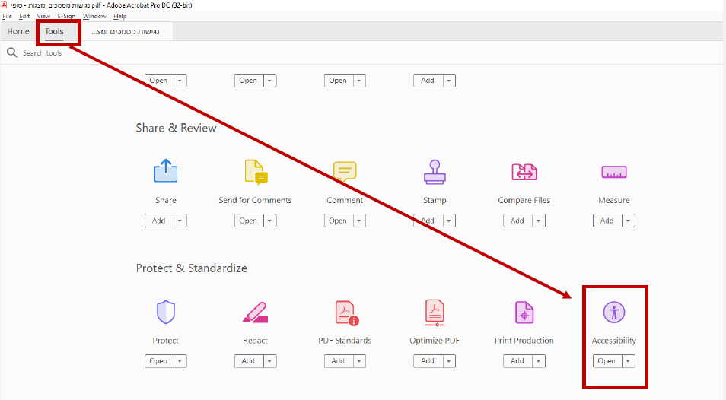The width and height of the screenshot is (726, 400).
Task: Click Add button under Compare Files
Action: 517,221
